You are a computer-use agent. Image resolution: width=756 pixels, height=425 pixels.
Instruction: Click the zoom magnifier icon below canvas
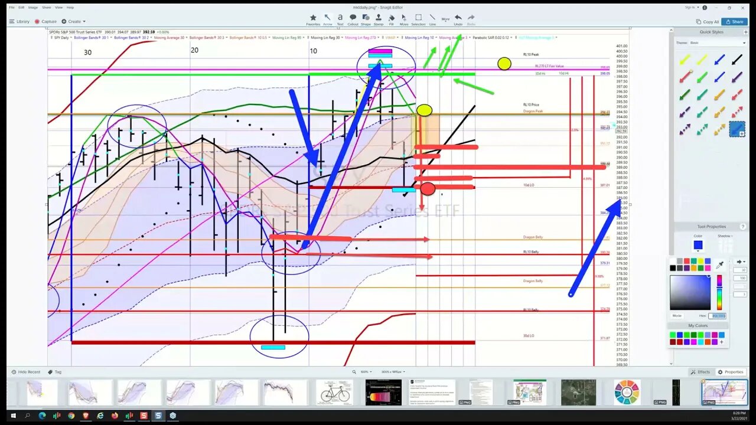(x=354, y=372)
